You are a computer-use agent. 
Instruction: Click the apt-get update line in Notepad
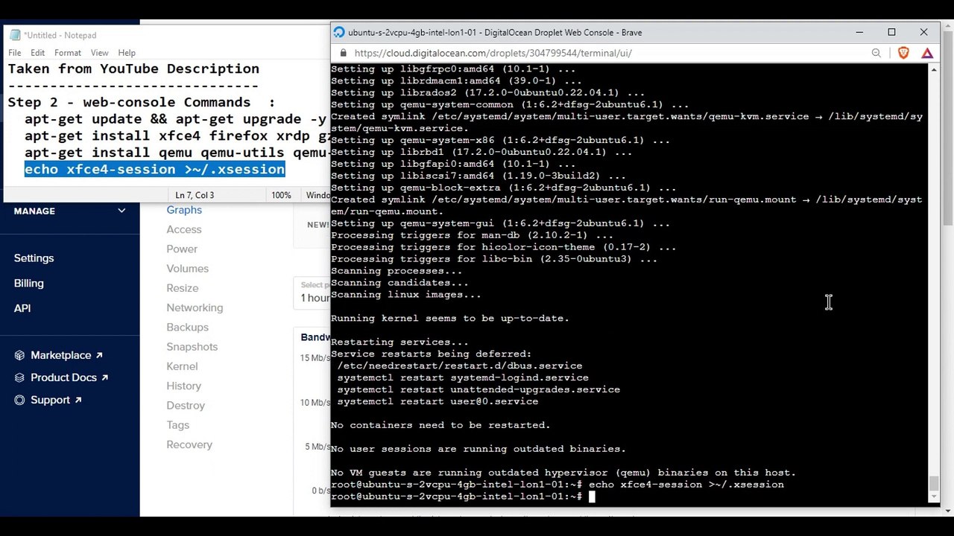[x=176, y=119]
